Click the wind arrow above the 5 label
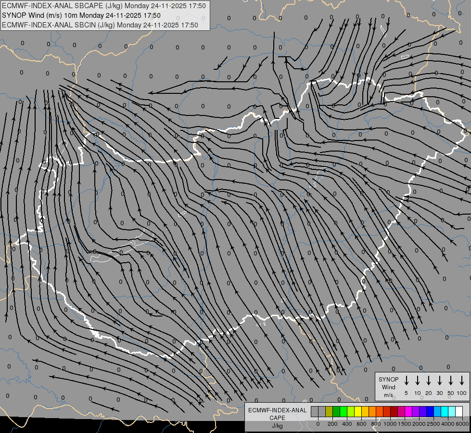This screenshot has height=433, width=471. (x=406, y=381)
